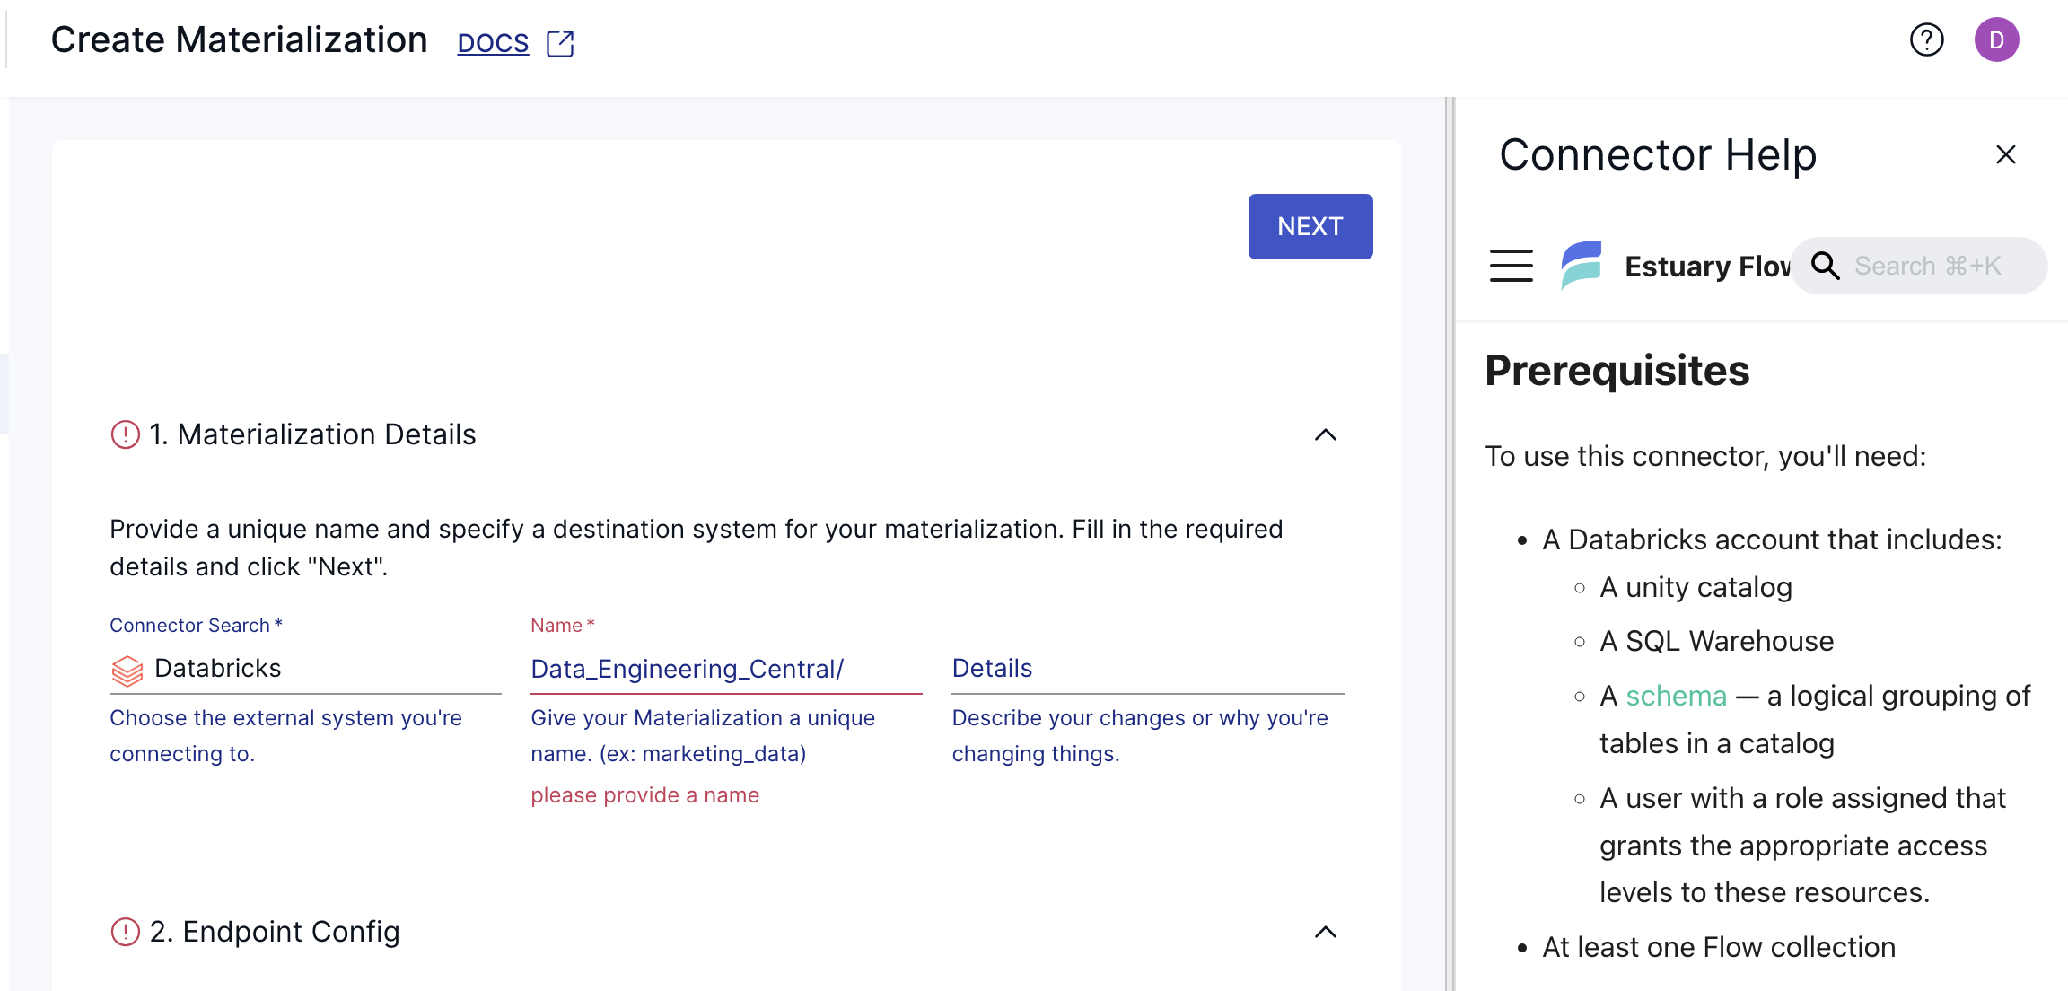The width and height of the screenshot is (2068, 991).
Task: Click the external link icon beside Docs
Action: 560,43
